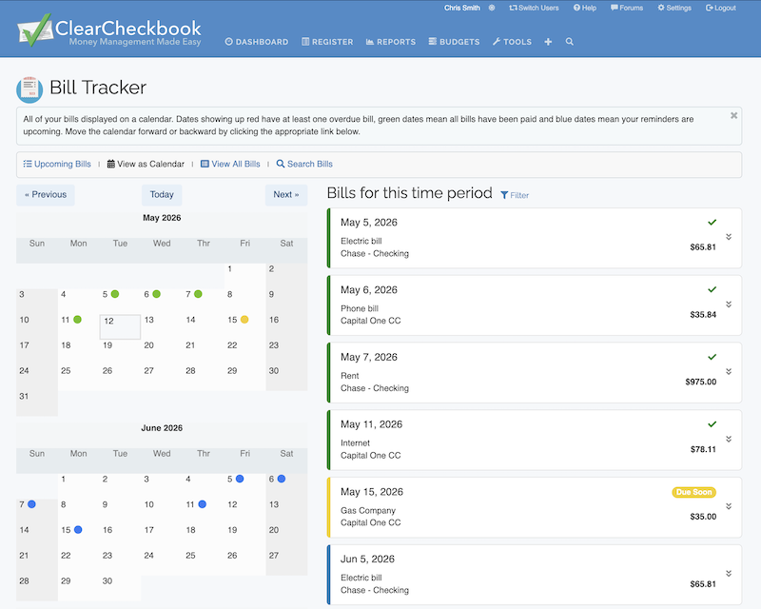The width and height of the screenshot is (761, 609).
Task: Click paid checkmark on Phone bill
Action: click(x=712, y=289)
